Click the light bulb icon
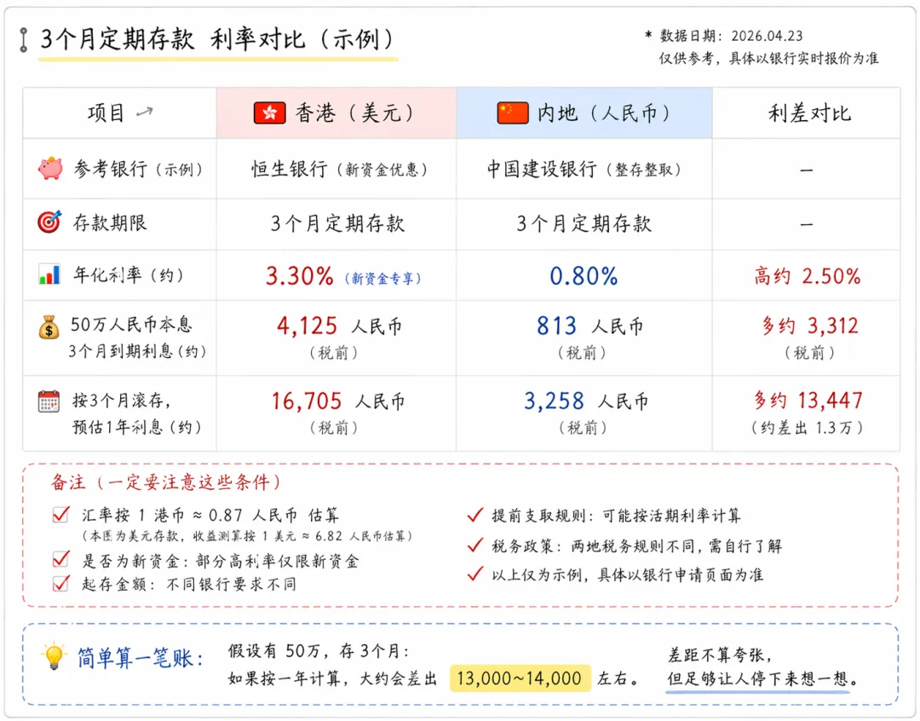Image resolution: width=920 pixels, height=721 pixels. (x=54, y=656)
